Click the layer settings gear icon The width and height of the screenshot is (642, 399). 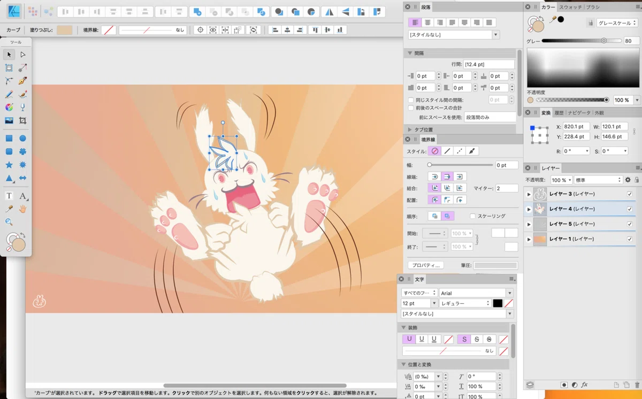click(x=628, y=180)
